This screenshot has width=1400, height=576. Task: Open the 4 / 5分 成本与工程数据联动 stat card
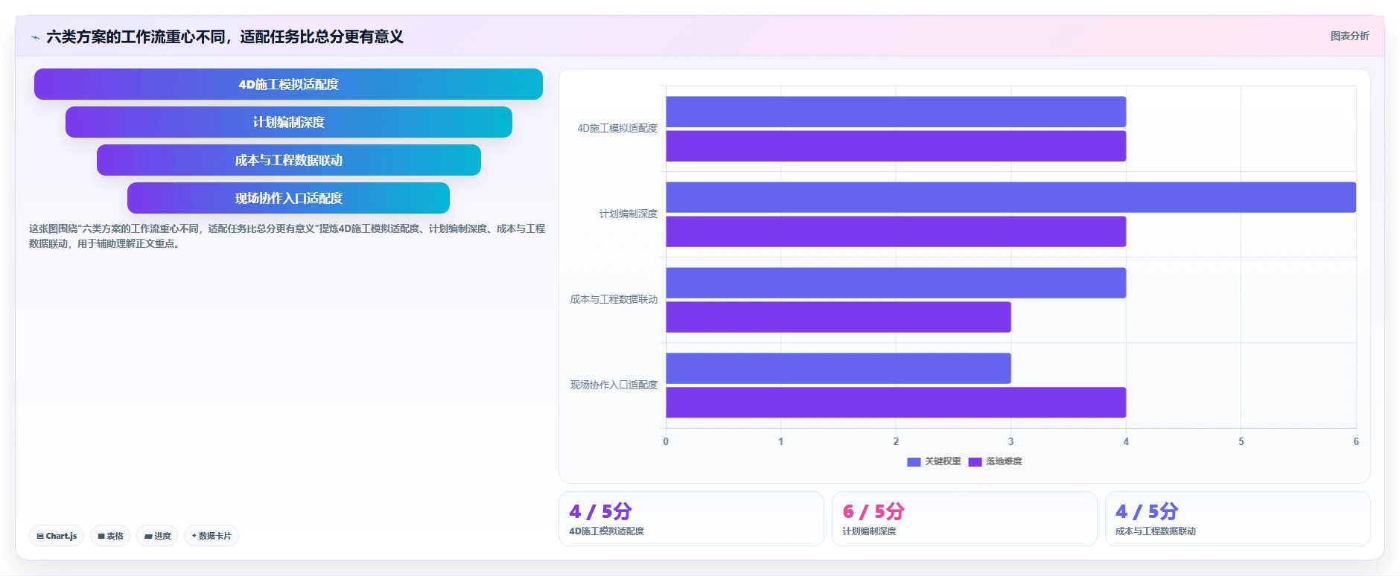[1238, 519]
